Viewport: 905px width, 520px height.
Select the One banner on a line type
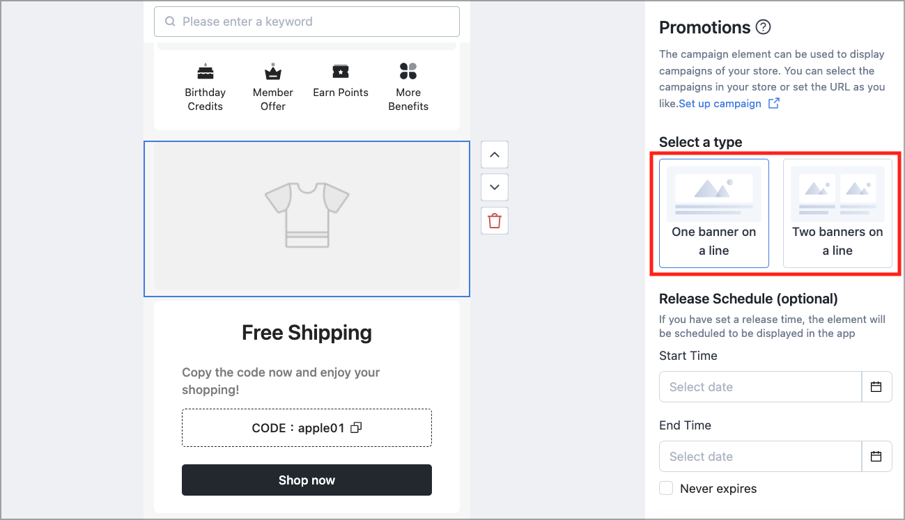click(x=714, y=213)
